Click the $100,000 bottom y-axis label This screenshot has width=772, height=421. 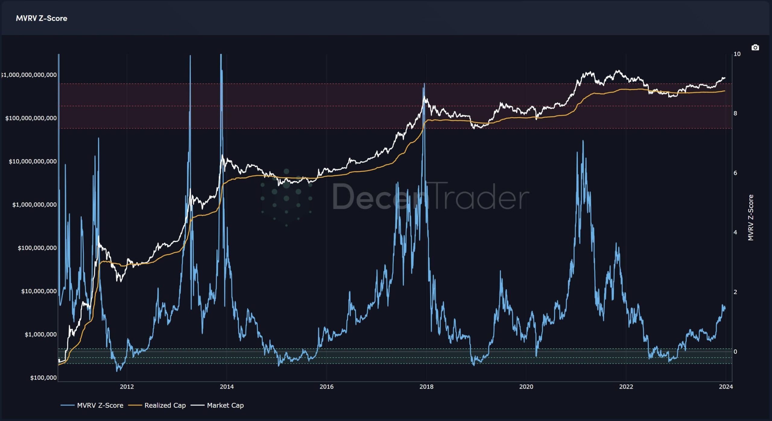coord(43,378)
